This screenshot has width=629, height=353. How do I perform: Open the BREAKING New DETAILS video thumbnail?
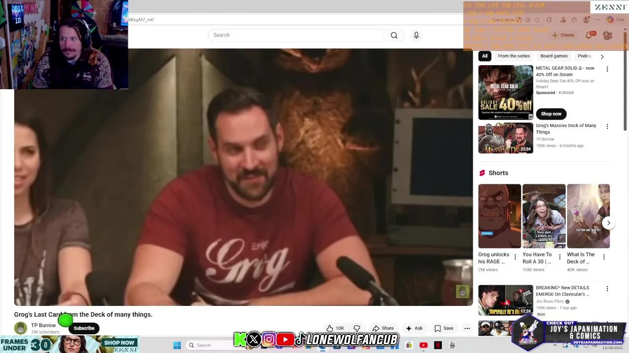point(506,300)
